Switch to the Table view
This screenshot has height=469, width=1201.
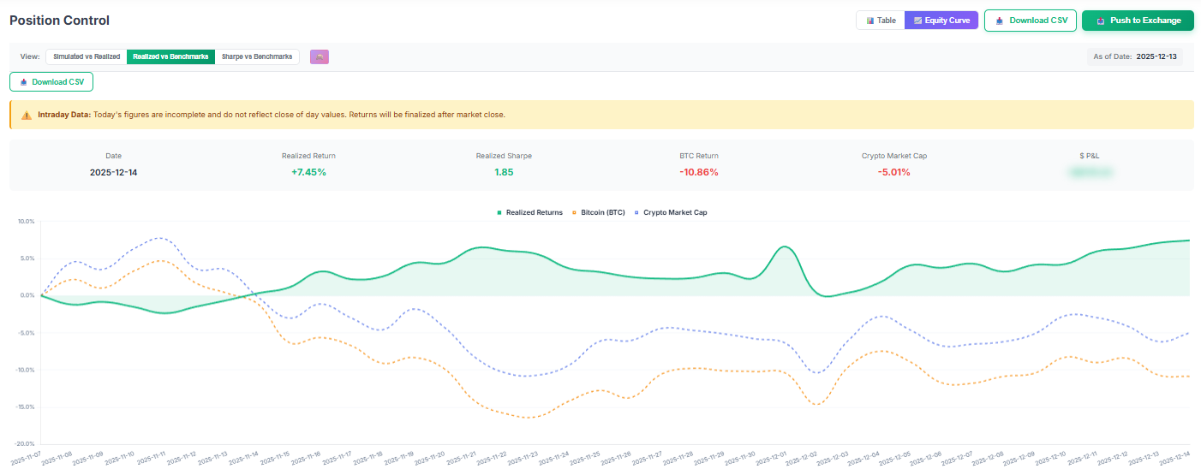coord(881,20)
